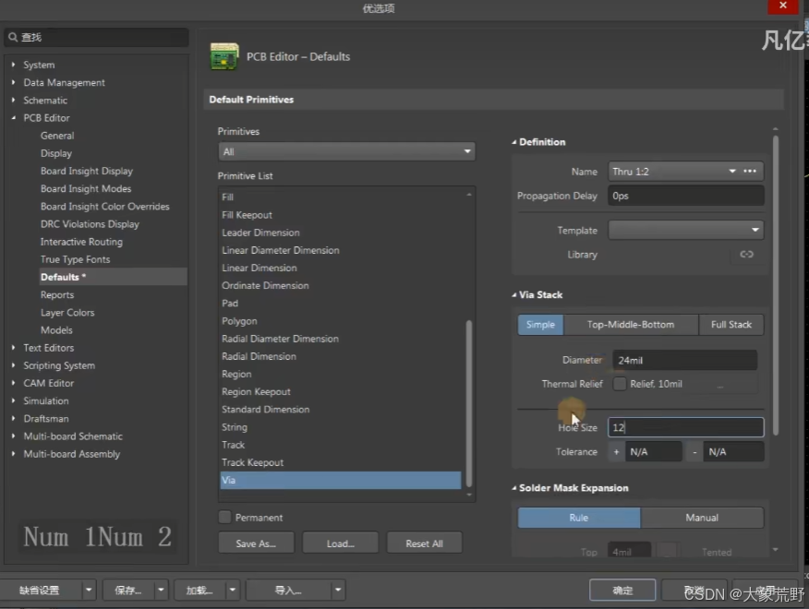The image size is (809, 609).
Task: Open the Primitives All dropdown
Action: coord(346,151)
